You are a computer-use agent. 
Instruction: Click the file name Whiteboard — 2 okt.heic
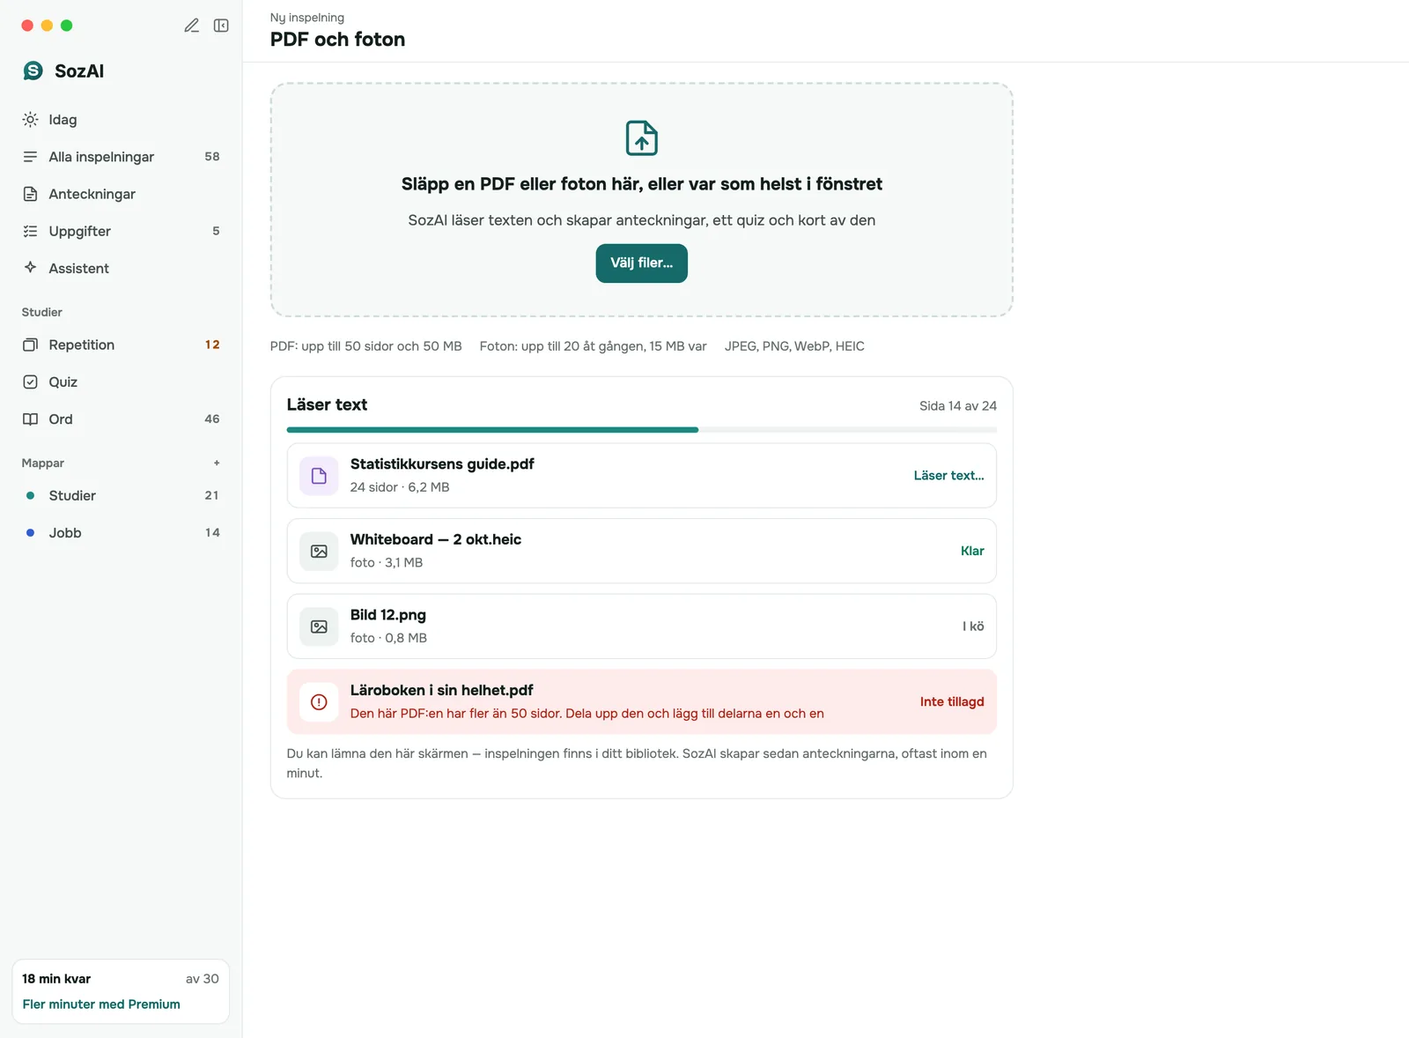click(x=436, y=539)
